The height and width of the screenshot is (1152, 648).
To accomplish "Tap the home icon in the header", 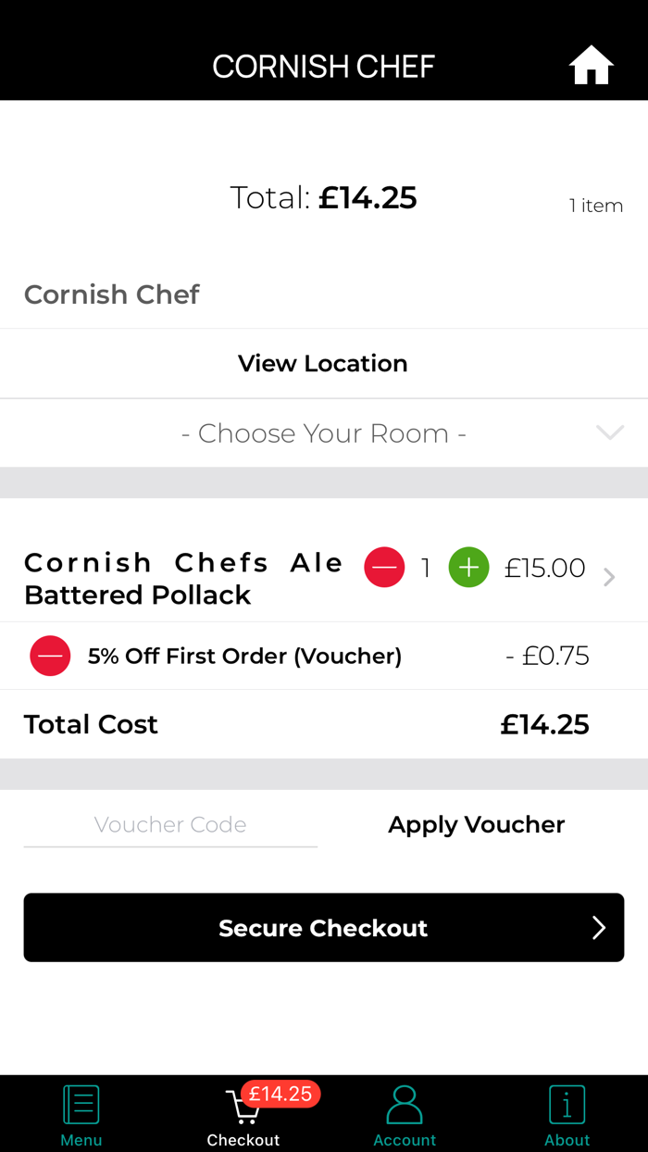I will point(591,65).
